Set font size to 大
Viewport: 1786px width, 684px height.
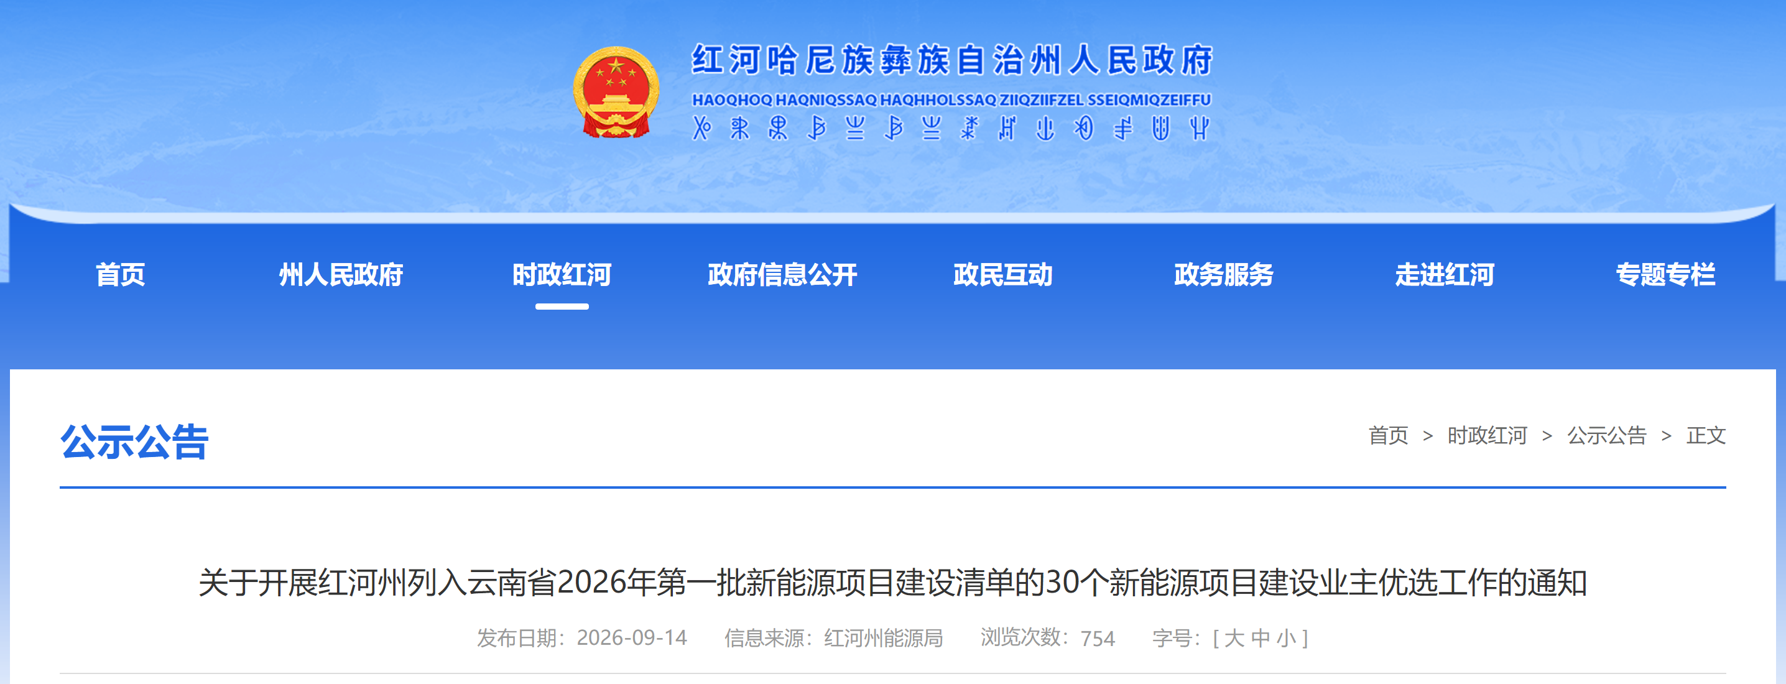tap(1233, 638)
